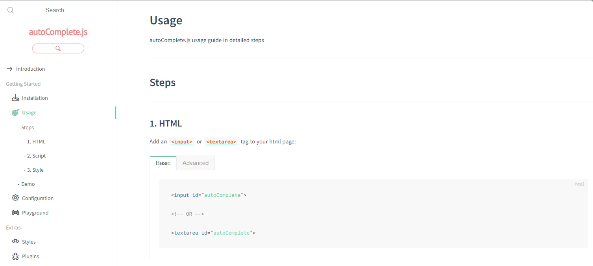Open the autoComplete.js title link
The image size is (593, 266).
point(58,32)
